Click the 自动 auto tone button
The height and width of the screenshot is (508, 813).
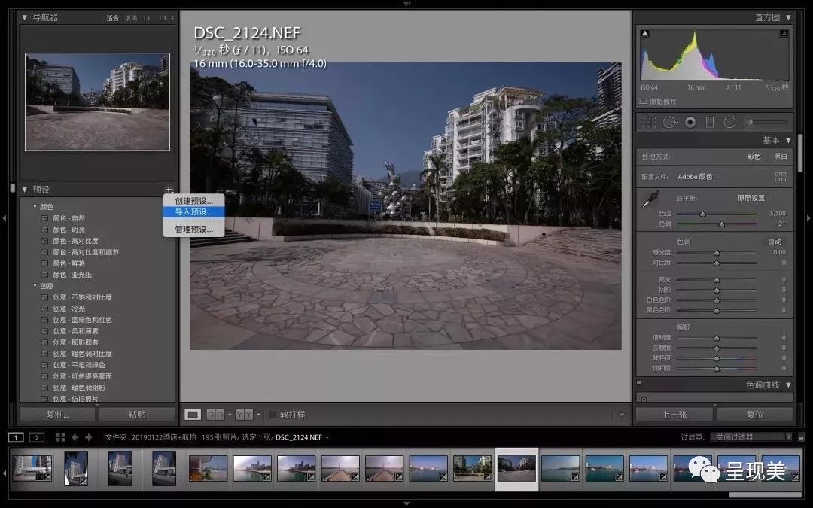tap(775, 242)
